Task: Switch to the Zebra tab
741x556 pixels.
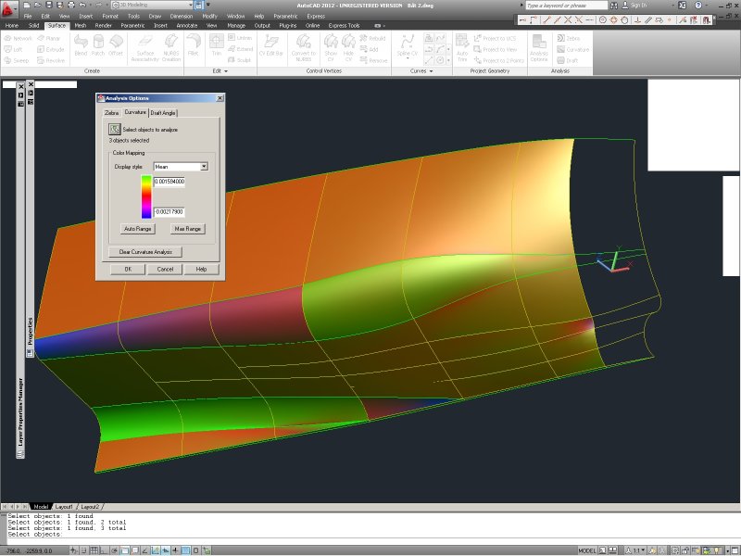Action: (x=110, y=113)
